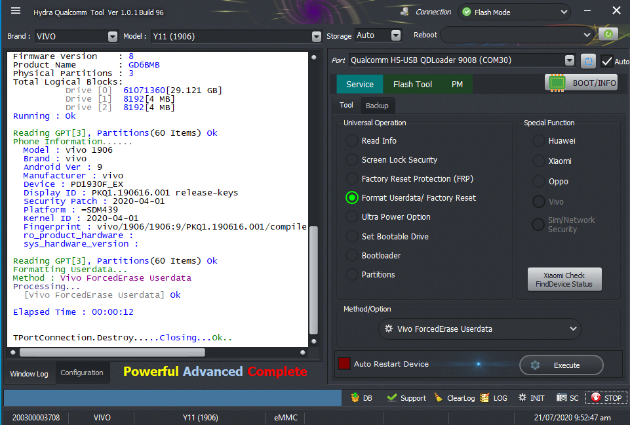The image size is (630, 425).
Task: Click the Execute button
Action: tap(561, 365)
